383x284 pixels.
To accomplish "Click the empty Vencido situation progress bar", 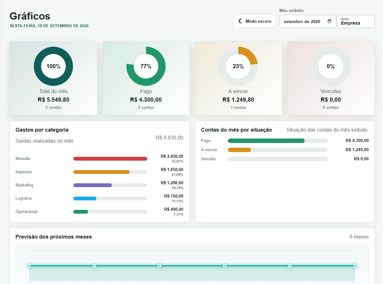I will [278, 159].
